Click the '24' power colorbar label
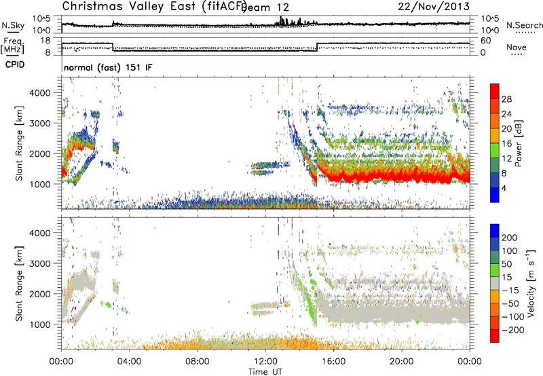This screenshot has width=543, height=376. click(x=506, y=114)
